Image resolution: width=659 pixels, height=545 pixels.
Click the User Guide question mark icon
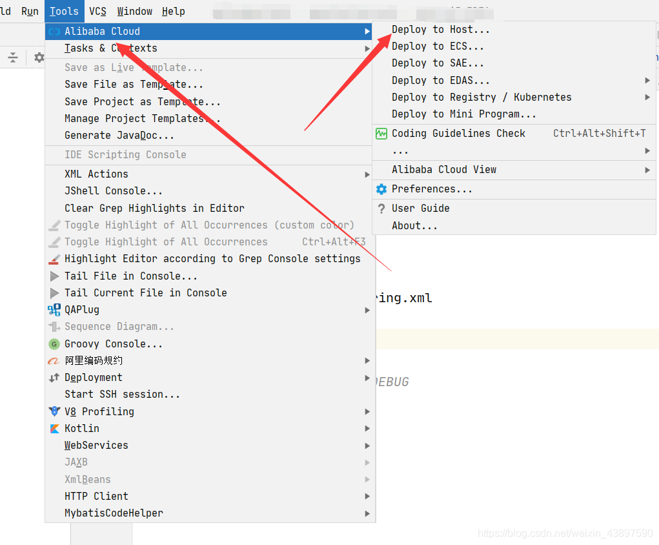[x=381, y=209]
